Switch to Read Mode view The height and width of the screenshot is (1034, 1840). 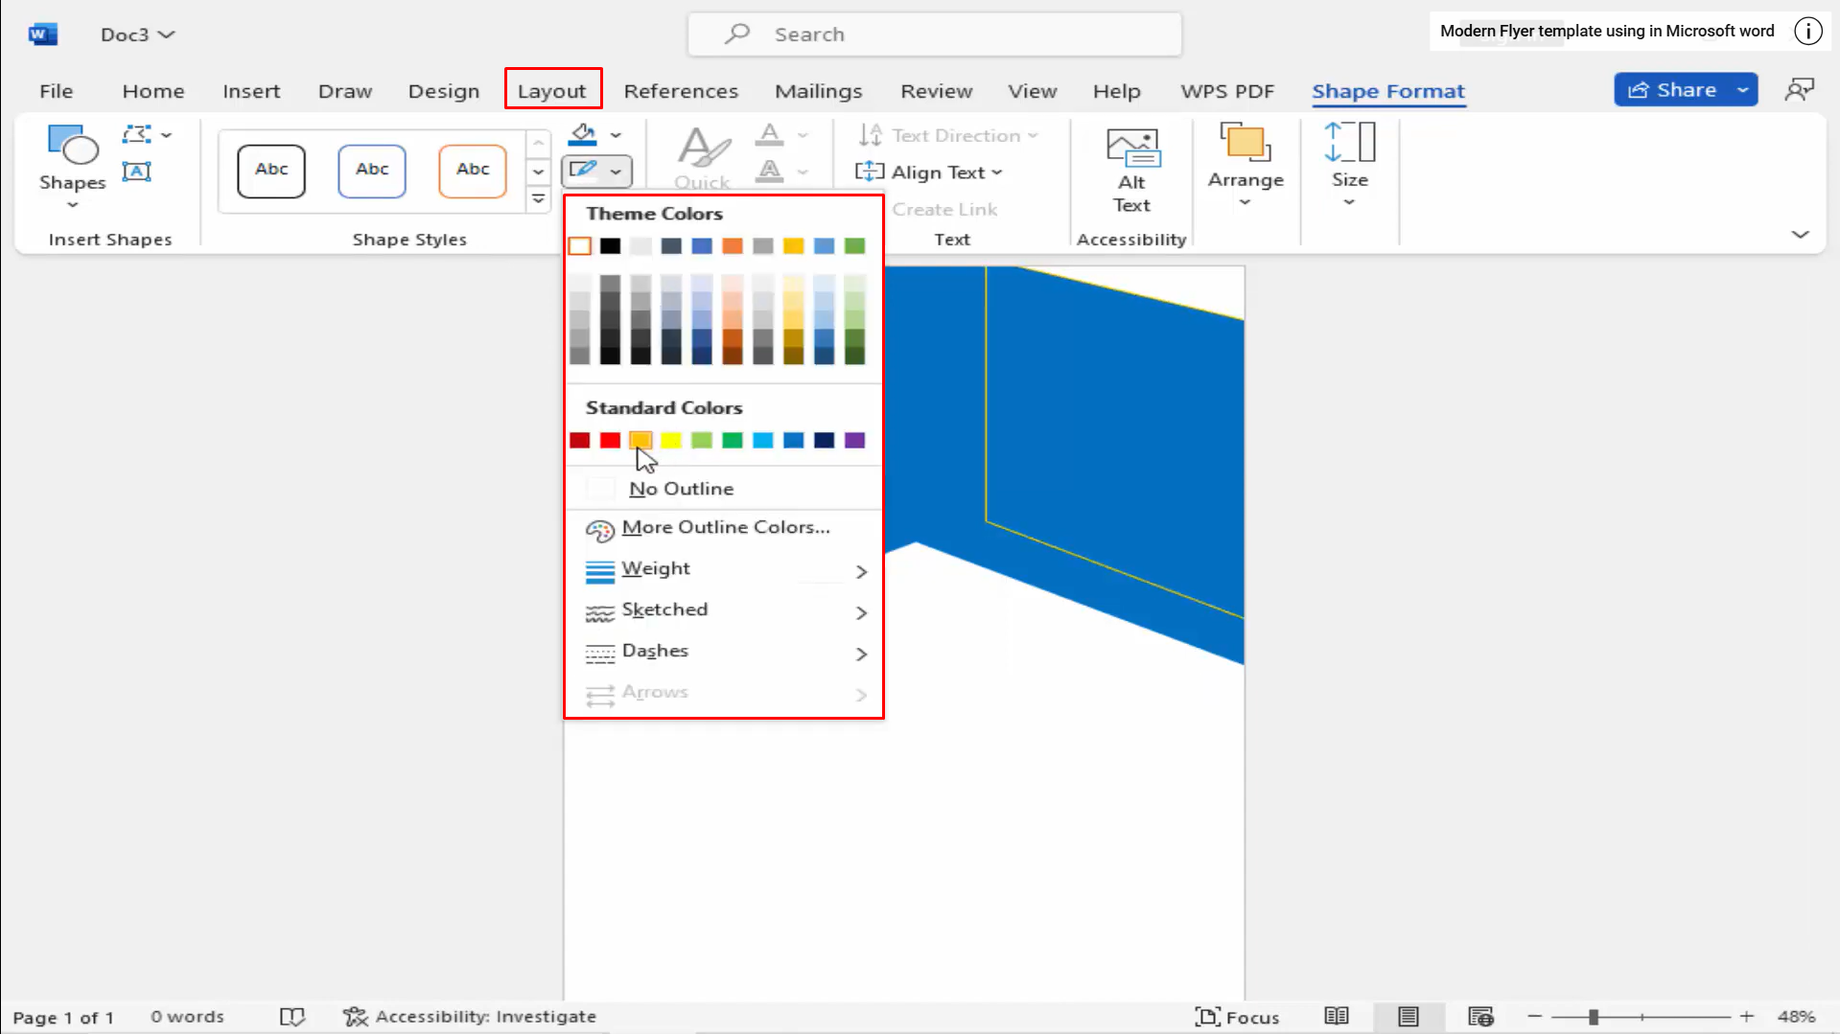point(1336,1017)
